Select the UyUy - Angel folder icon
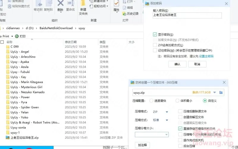238x149 pixels. click(x=8, y=52)
